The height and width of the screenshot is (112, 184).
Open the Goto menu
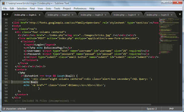[48, 9]
